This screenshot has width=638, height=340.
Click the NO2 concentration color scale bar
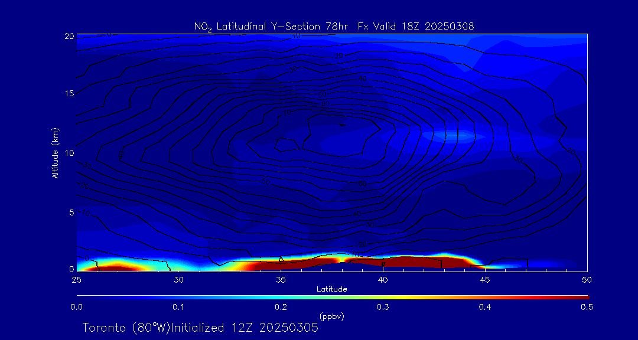(333, 297)
